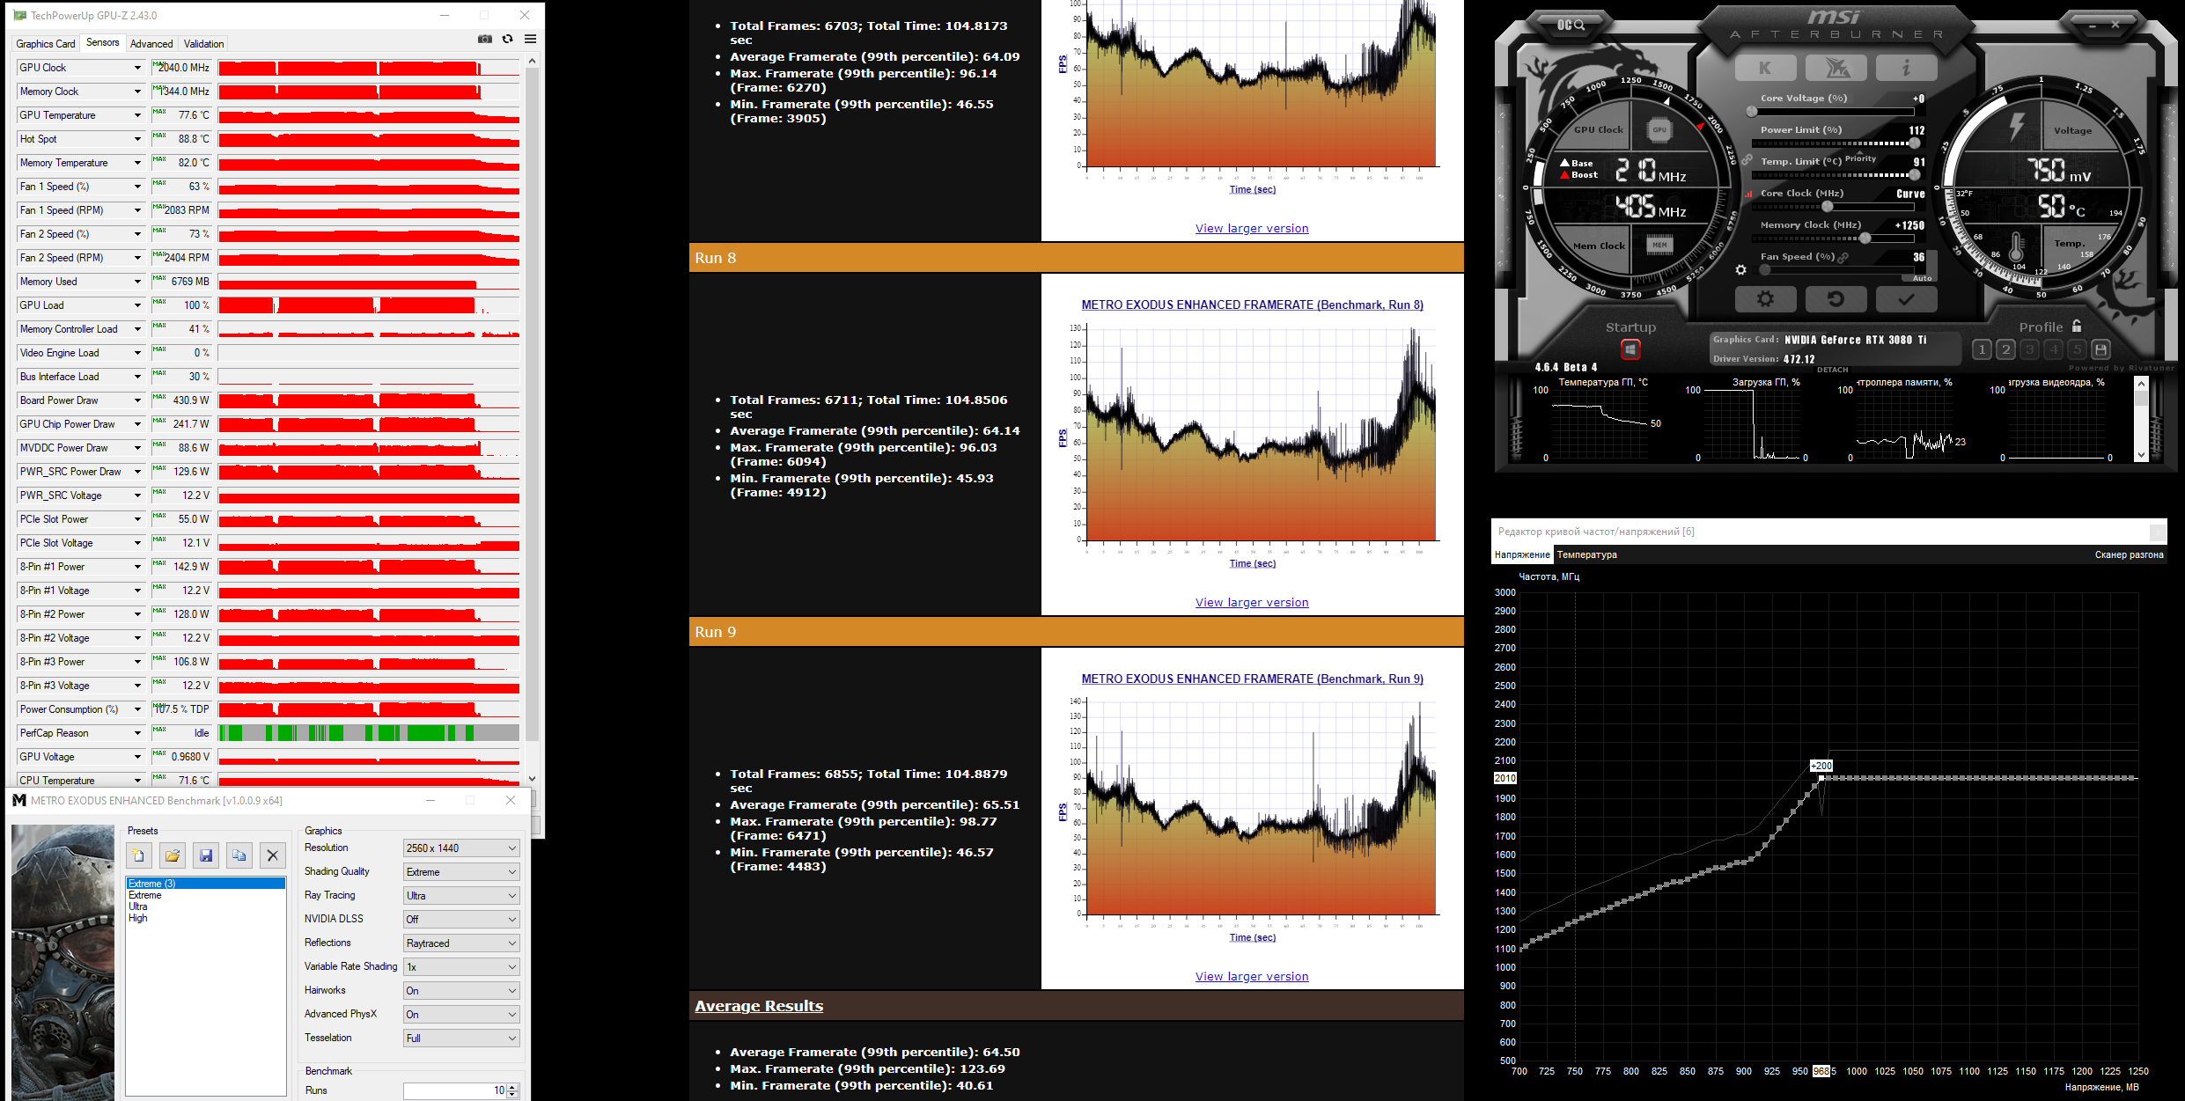The width and height of the screenshot is (2185, 1101).
Task: Toggle the fan speed Auto button
Action: [x=1922, y=278]
